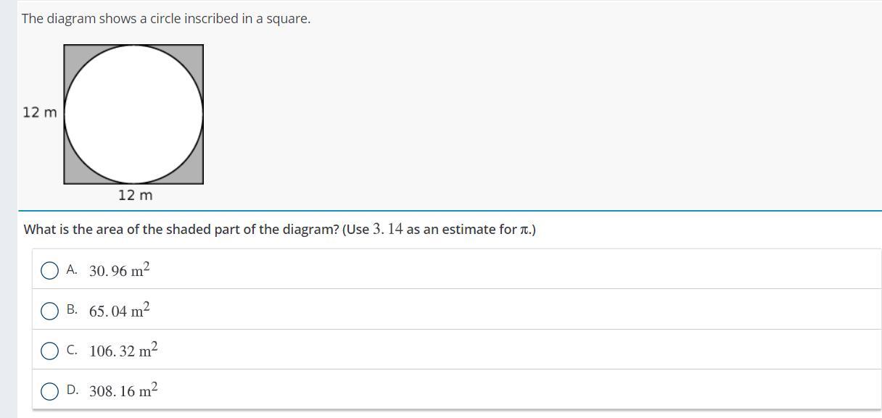Image resolution: width=882 pixels, height=418 pixels.
Task: Click the answer text 106.32 m²
Action: click(x=123, y=351)
